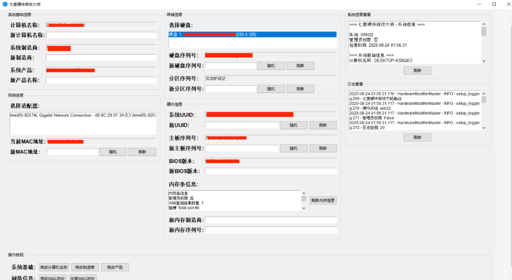
Task: Focus the 新内存序列号 input field
Action: [x=271, y=230]
